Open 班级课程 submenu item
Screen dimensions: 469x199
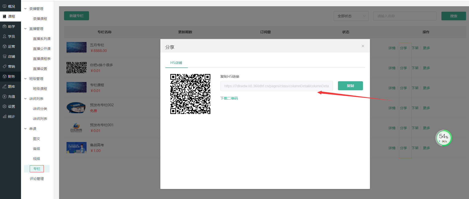40,89
